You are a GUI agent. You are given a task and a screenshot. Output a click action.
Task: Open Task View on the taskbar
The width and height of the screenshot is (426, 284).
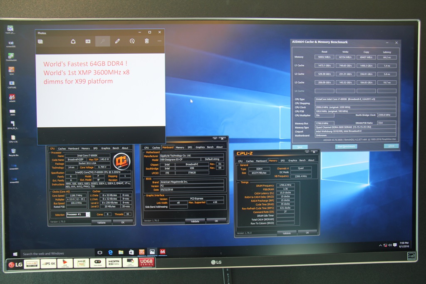click(x=100, y=252)
